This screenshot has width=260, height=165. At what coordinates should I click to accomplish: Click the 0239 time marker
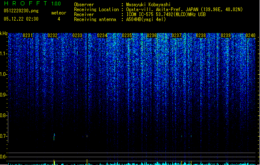coord(226,35)
